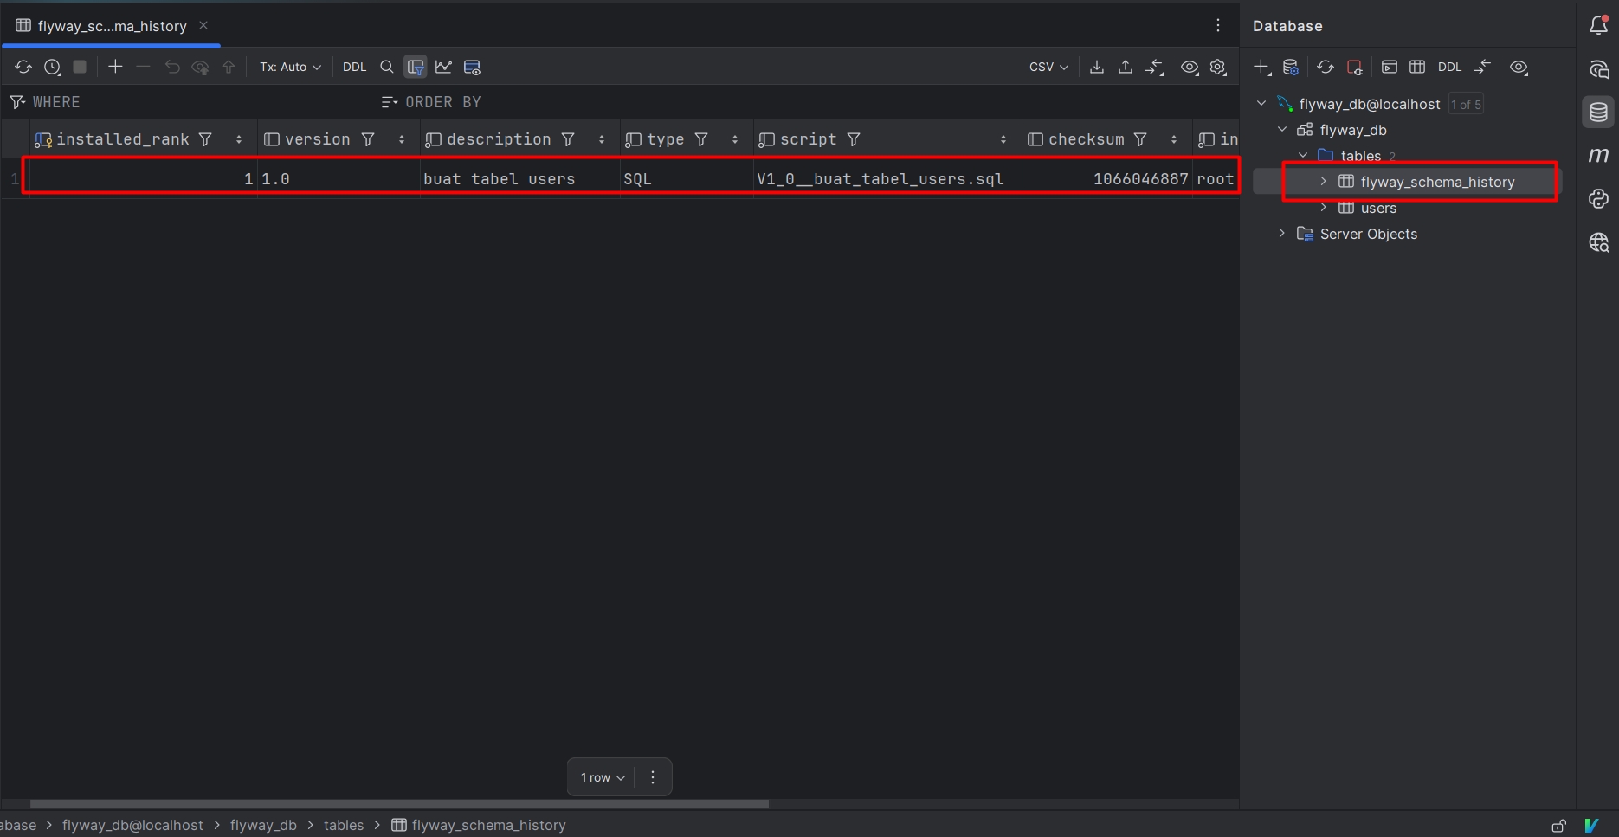The width and height of the screenshot is (1619, 837).
Task: Filter the type column
Action: (701, 139)
